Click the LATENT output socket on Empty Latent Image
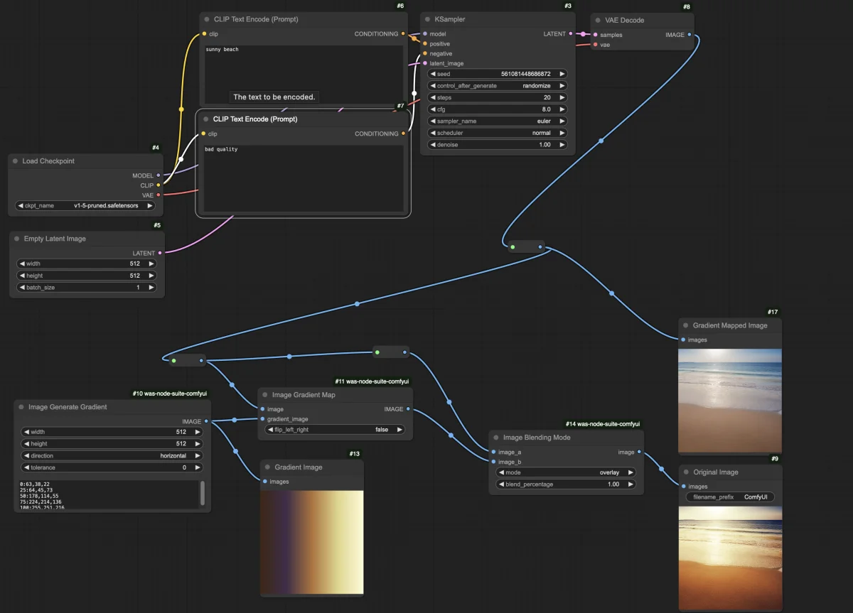853x613 pixels. [x=160, y=253]
